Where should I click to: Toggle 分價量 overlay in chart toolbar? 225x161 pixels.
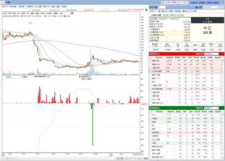click(55, 13)
